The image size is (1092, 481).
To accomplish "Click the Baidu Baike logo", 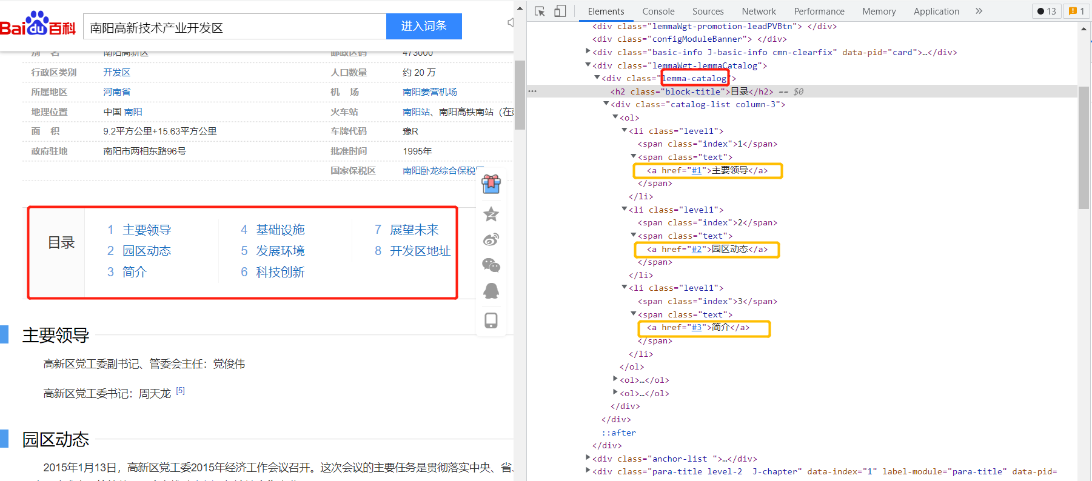I will (x=38, y=24).
